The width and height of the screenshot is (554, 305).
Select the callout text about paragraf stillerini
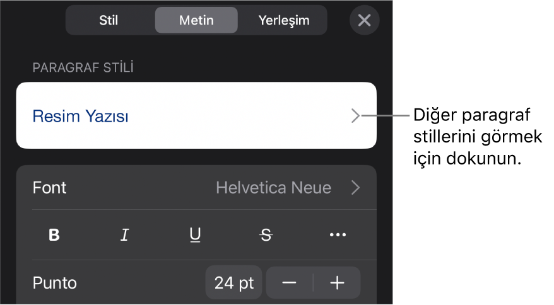click(477, 137)
